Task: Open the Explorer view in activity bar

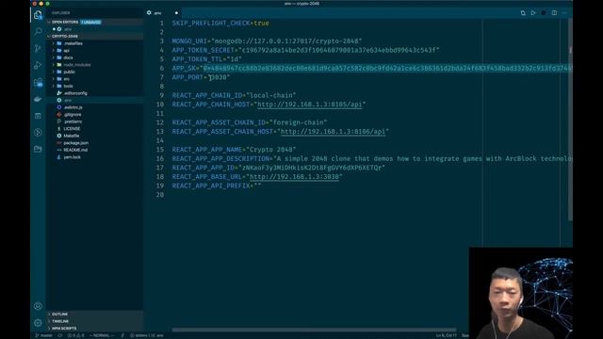Action: click(x=38, y=15)
